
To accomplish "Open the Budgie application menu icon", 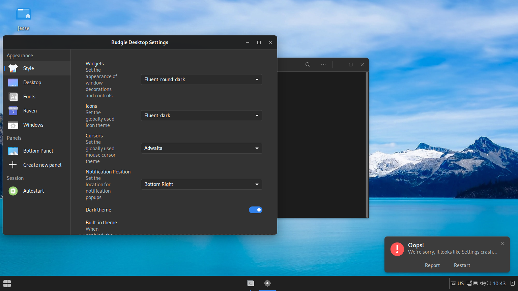I will pos(7,283).
